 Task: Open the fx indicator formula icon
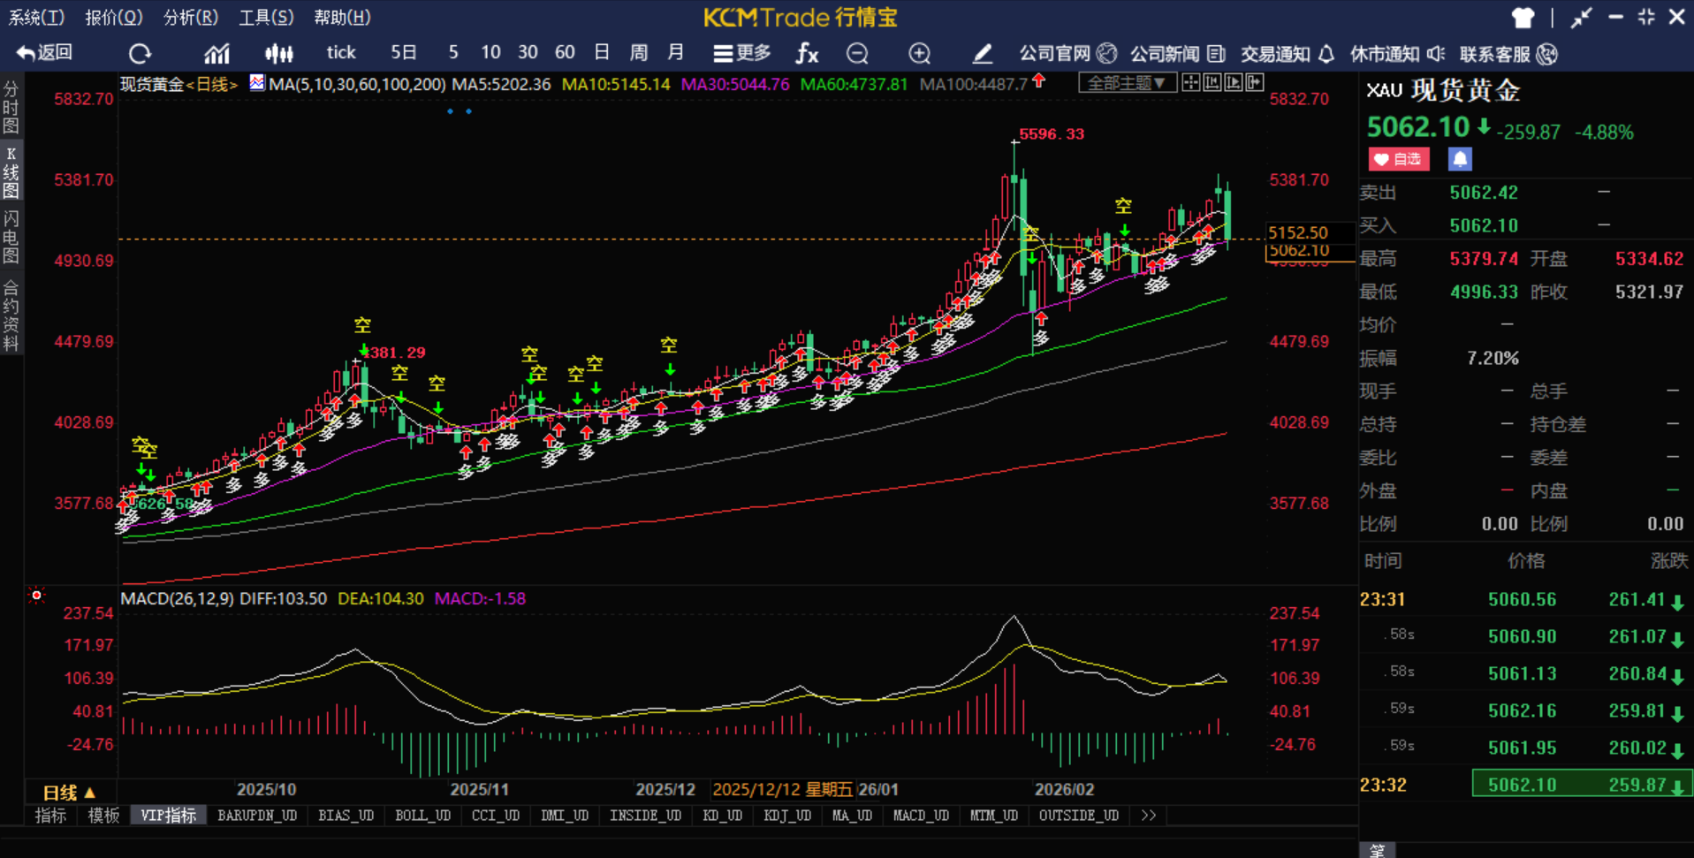click(x=807, y=54)
